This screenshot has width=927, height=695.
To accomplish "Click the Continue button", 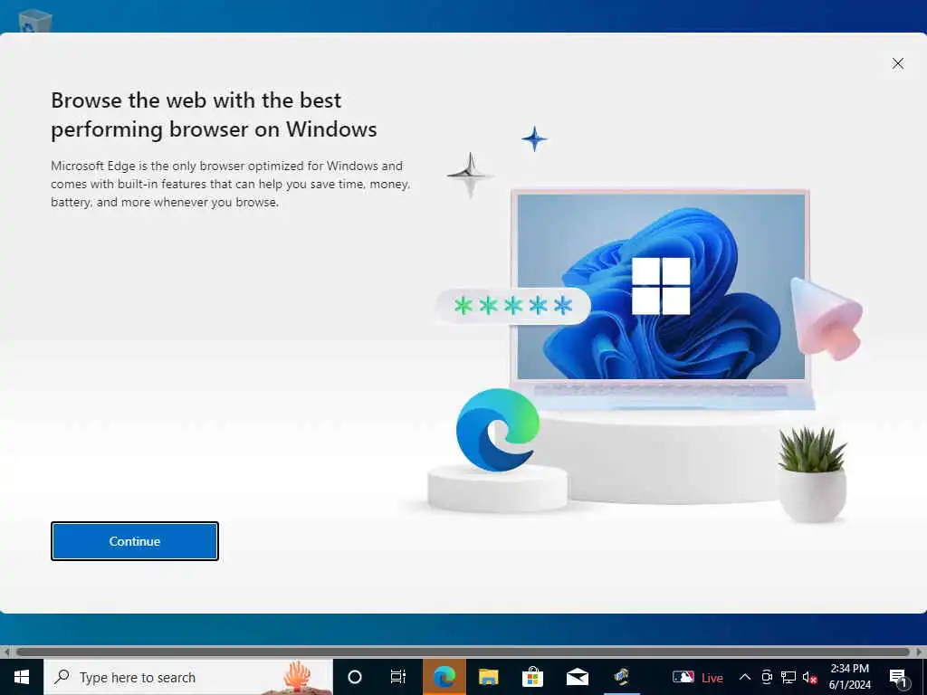I will tap(135, 541).
